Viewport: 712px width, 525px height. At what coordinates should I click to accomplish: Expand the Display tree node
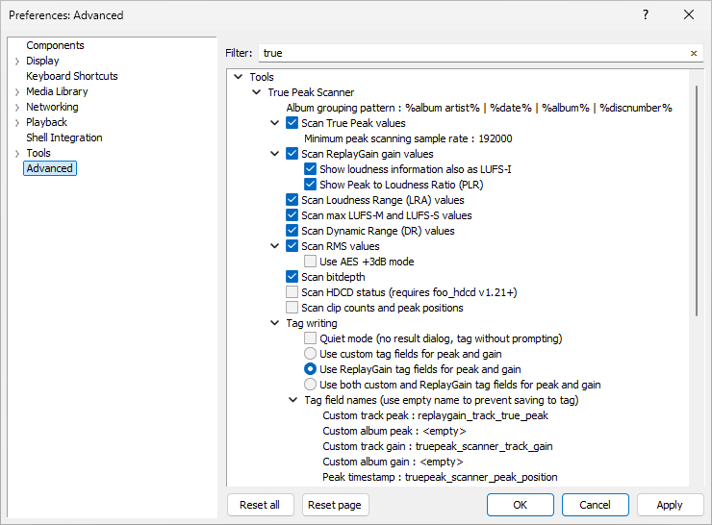(x=16, y=62)
